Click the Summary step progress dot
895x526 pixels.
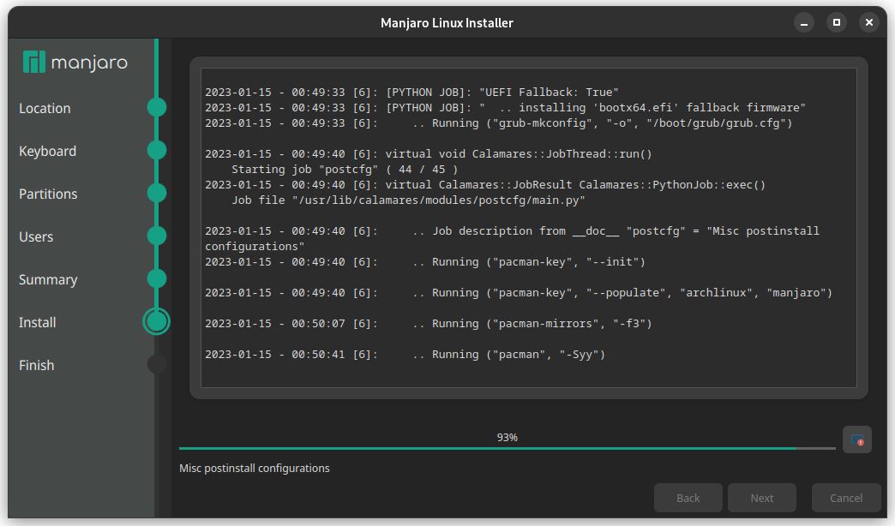156,278
